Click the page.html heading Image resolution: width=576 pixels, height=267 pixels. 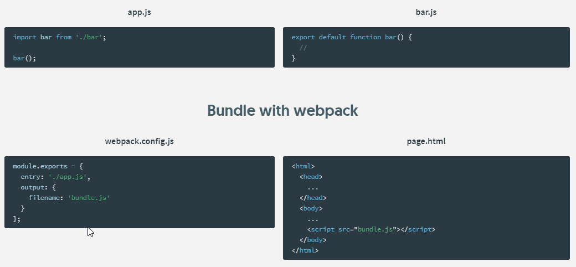point(426,141)
